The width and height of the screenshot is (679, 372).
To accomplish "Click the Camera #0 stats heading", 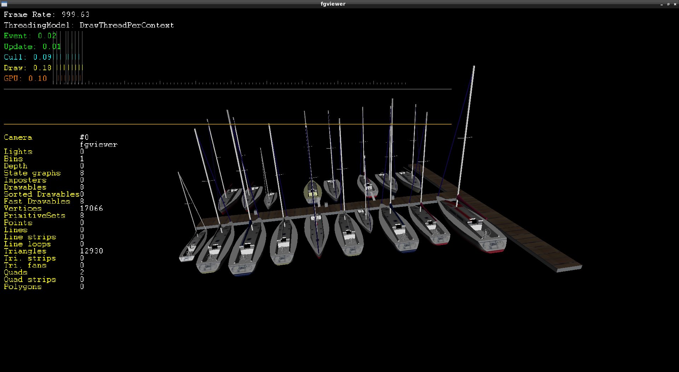I will tap(46, 137).
